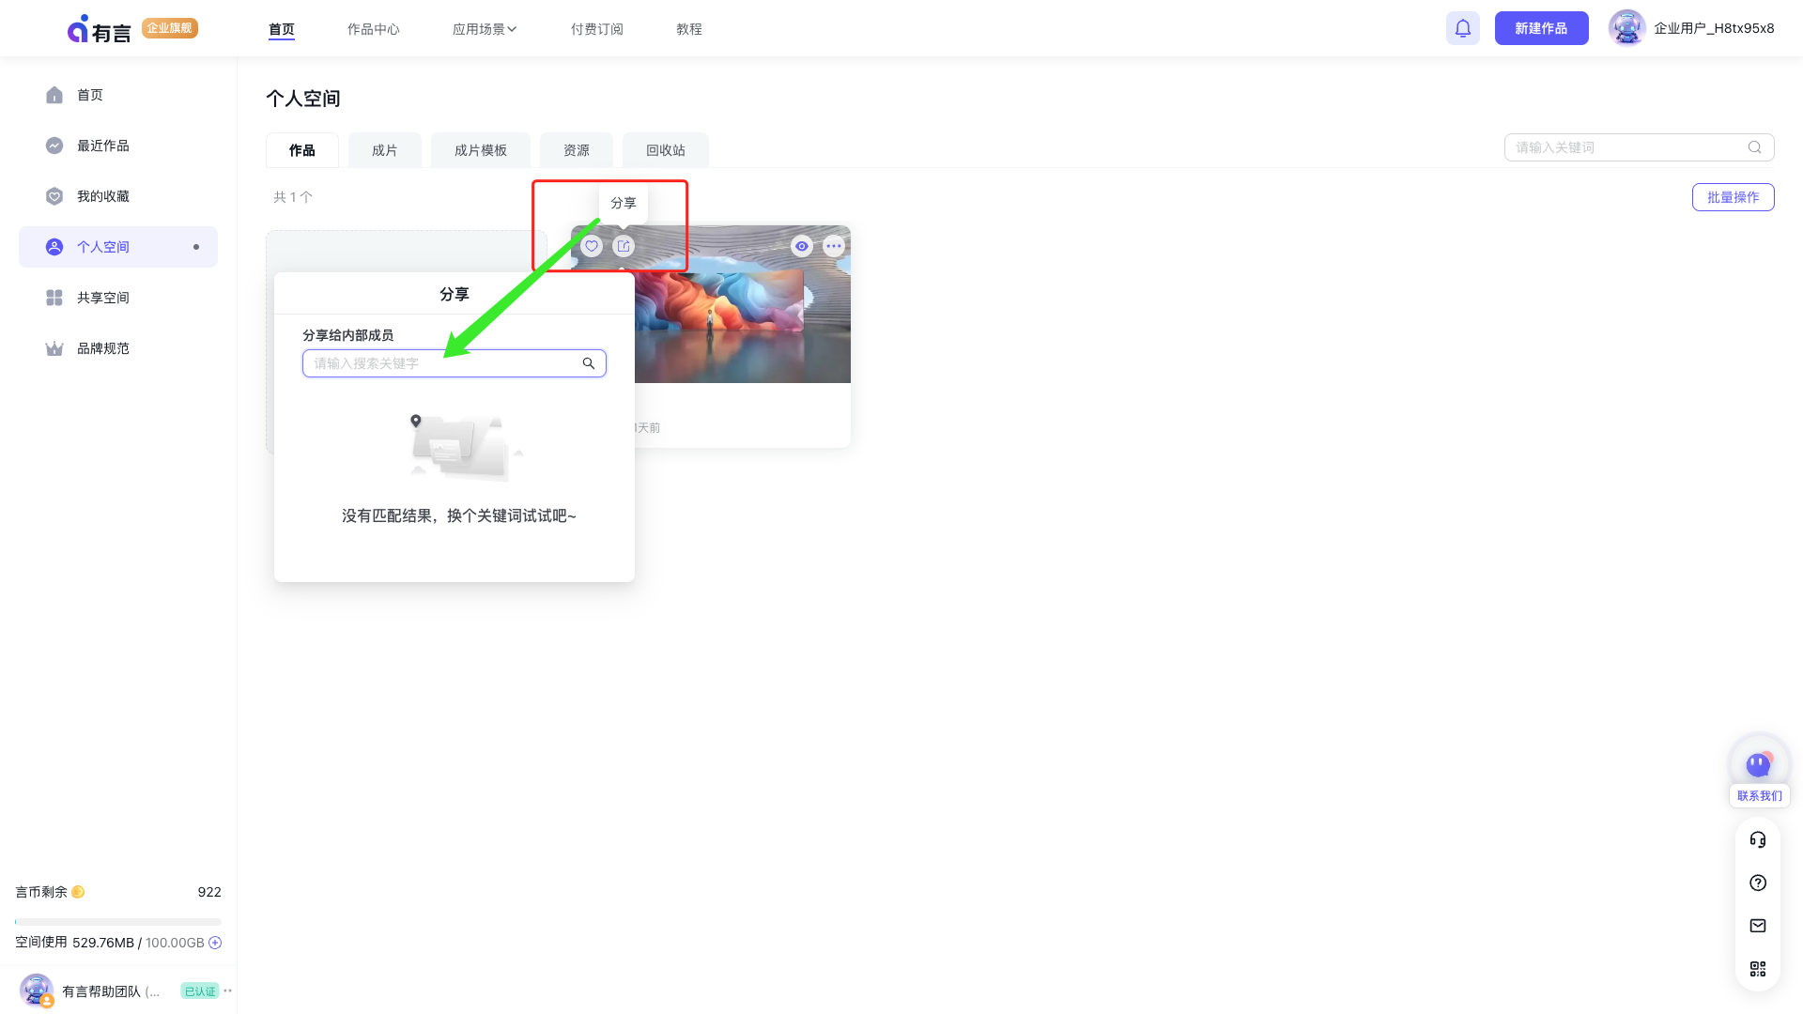Click the 企业旗舰 badge
The height and width of the screenshot is (1014, 1803).
click(x=170, y=28)
